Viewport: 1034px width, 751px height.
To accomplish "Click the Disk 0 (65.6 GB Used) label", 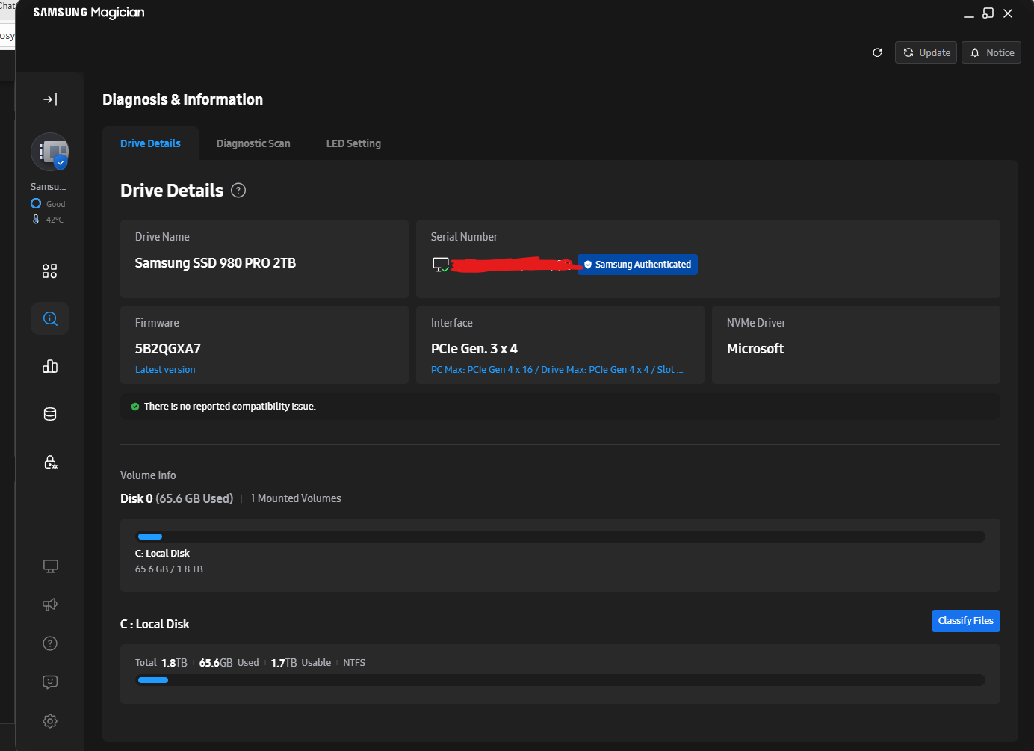I will pos(176,498).
